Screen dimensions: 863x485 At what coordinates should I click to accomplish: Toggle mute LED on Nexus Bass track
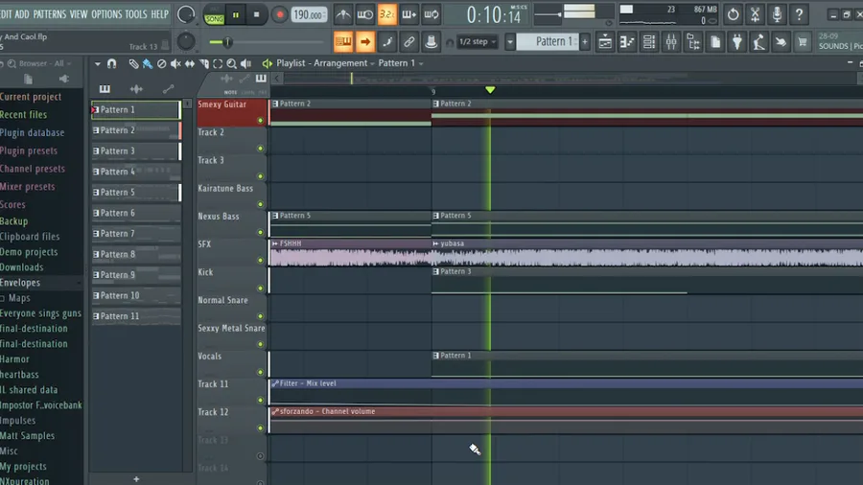[260, 233]
